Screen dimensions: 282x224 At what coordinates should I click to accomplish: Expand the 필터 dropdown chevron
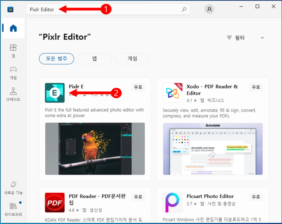(x=262, y=38)
